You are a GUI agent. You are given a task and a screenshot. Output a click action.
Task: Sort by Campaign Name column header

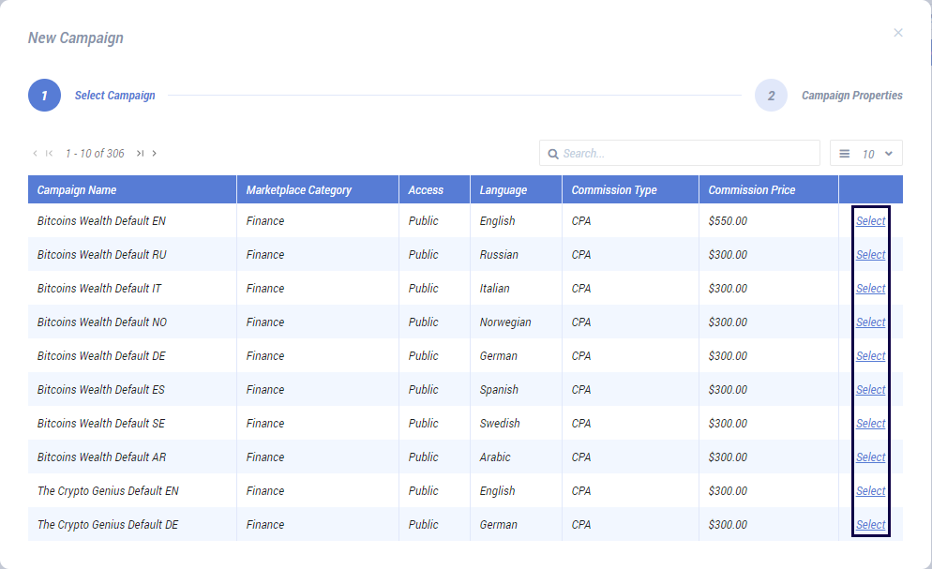[77, 190]
